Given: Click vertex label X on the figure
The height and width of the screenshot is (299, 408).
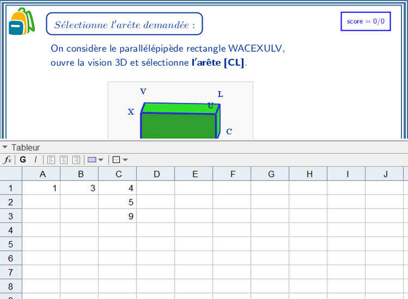Looking at the screenshot, I should click(131, 112).
